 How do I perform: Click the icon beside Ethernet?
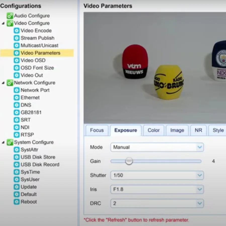click(x=17, y=98)
